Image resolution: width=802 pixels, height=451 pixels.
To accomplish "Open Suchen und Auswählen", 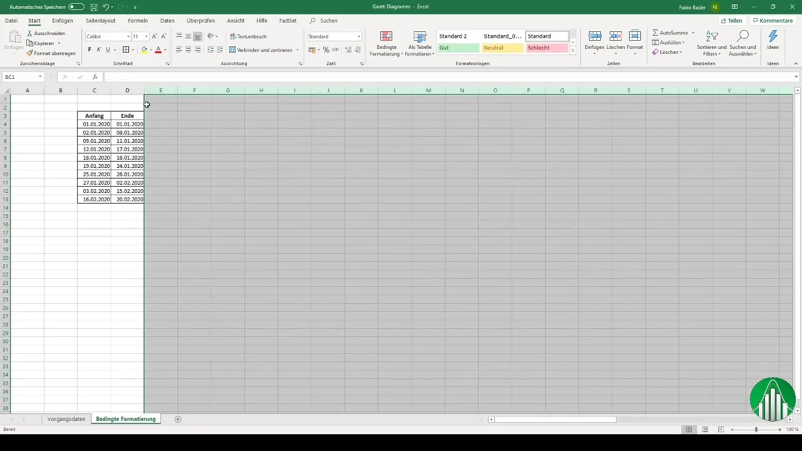I will 743,43.
